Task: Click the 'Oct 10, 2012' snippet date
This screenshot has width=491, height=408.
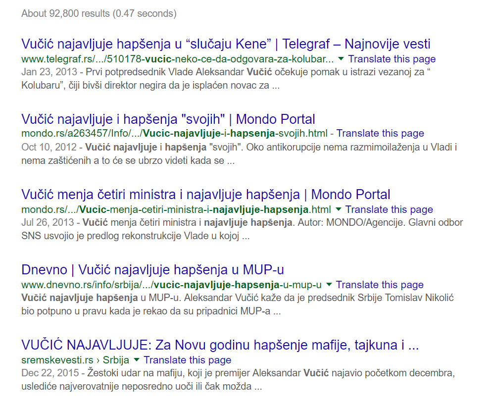Action: pyautogui.click(x=49, y=147)
